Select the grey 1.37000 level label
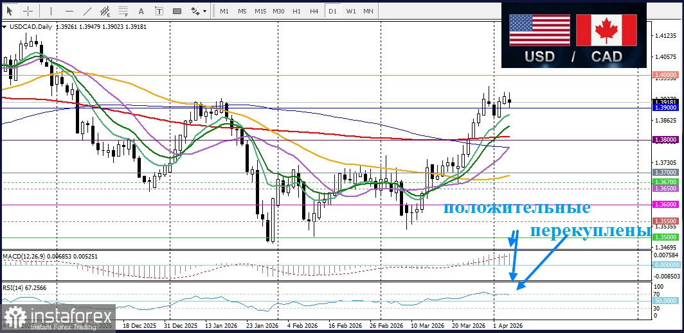Screen dimensions: 684x333 tap(666, 173)
